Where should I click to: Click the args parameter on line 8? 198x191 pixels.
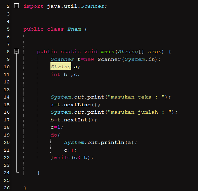[155, 52]
